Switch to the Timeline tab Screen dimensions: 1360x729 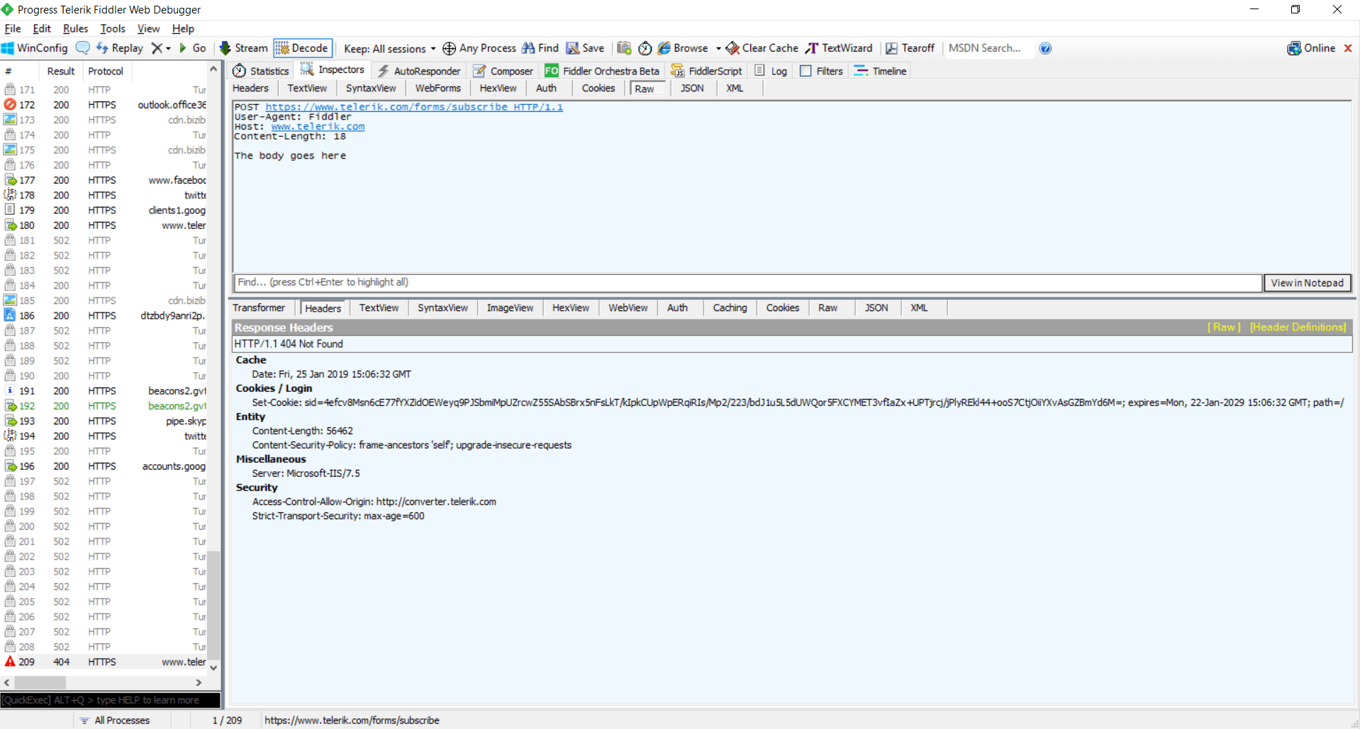coord(880,71)
